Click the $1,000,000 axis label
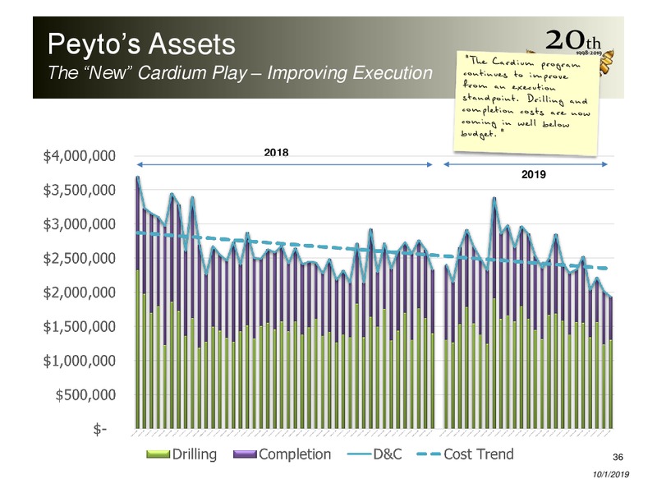The image size is (657, 493). click(79, 361)
